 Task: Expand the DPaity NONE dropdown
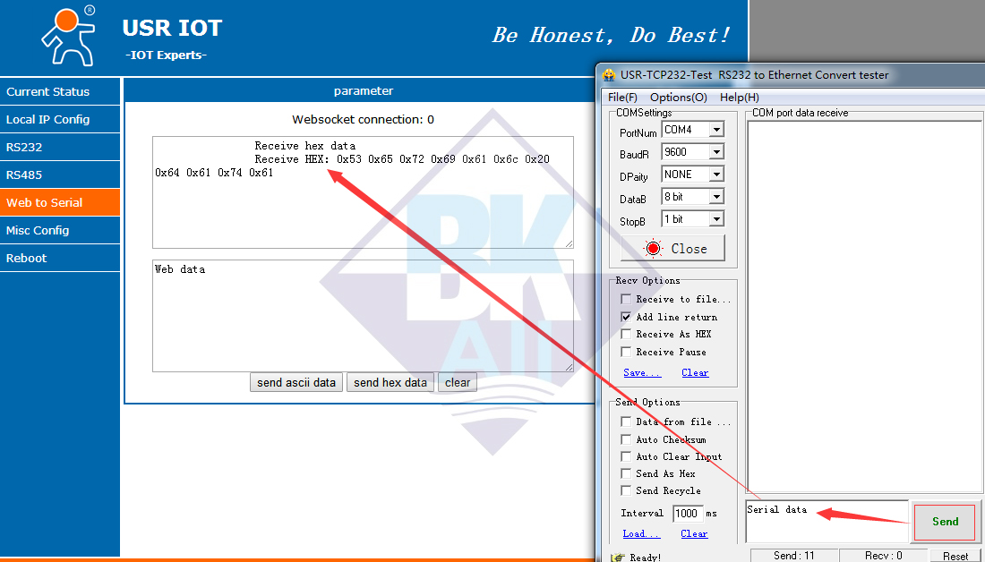click(x=716, y=175)
